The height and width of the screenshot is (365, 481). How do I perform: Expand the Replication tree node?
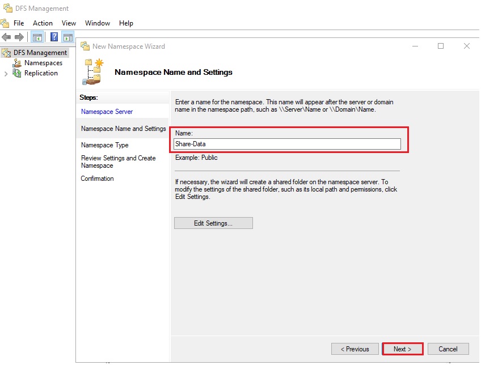coord(6,74)
